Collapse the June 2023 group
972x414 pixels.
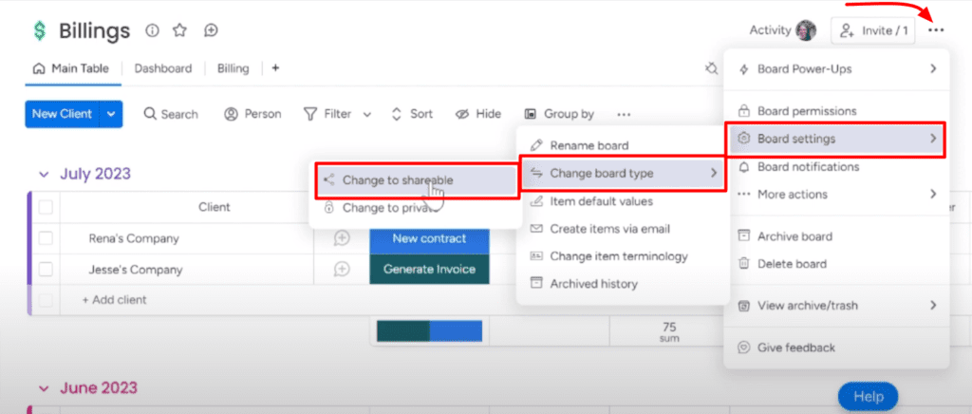tap(44, 388)
